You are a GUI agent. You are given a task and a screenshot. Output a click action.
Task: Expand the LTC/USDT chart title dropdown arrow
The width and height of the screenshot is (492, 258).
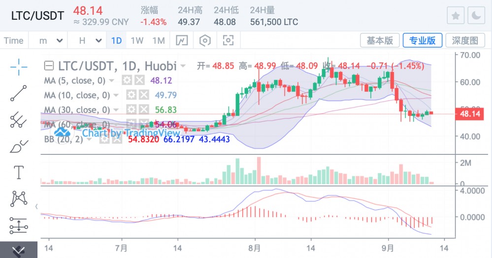pyautogui.click(x=183, y=66)
